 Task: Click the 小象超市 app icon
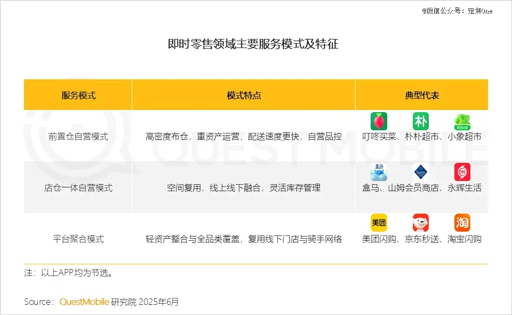click(462, 121)
